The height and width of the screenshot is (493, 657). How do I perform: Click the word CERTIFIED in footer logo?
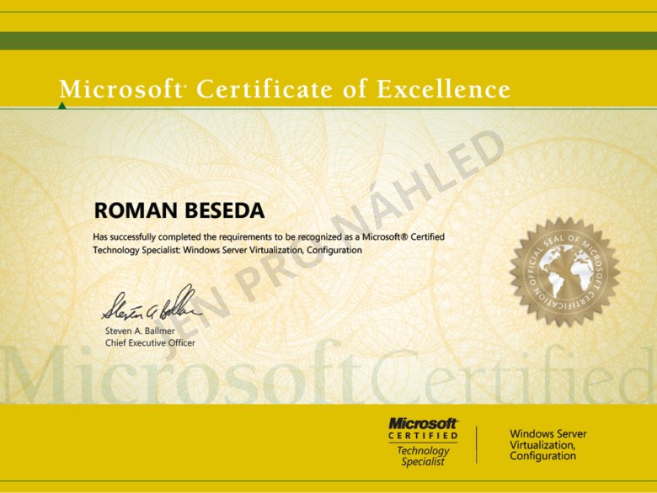(x=423, y=436)
